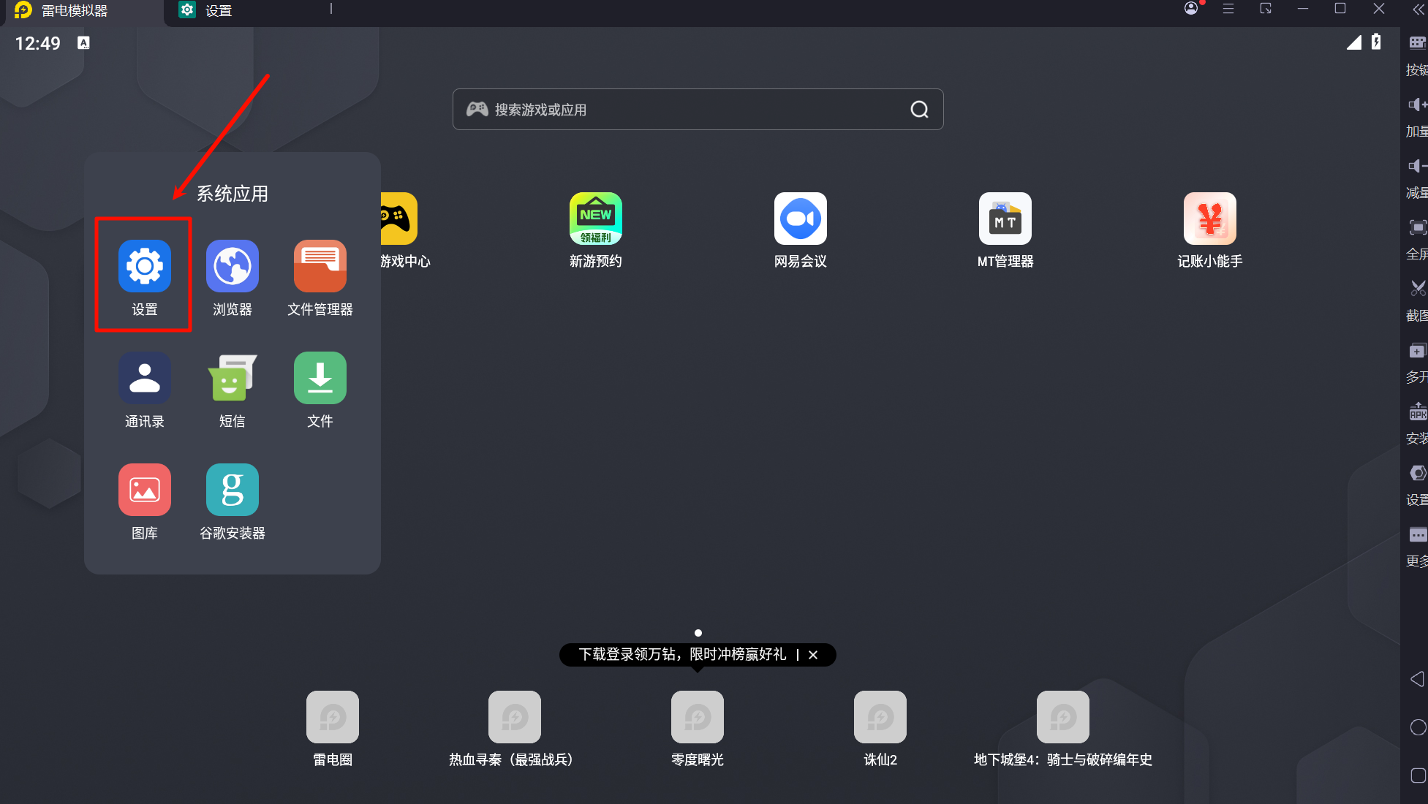Viewport: 1428px width, 804px height.
Task: Launch the 谷歌安装器 Google installer
Action: pyautogui.click(x=232, y=490)
